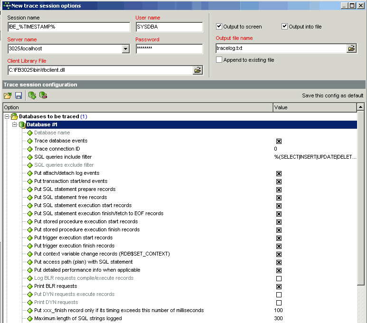Click the vertical scrollbar thumb of options list
This screenshot has width=367, height=323.
click(361, 198)
